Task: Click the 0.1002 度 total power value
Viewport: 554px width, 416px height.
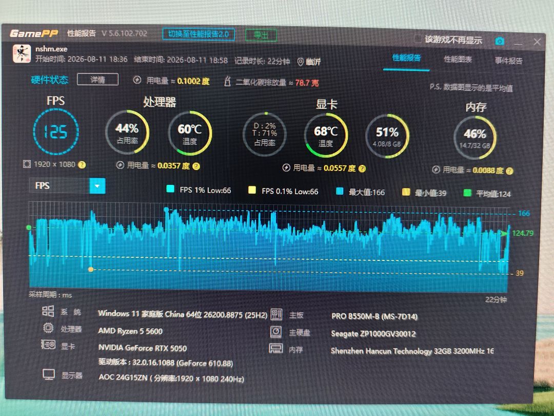Action: tap(193, 81)
